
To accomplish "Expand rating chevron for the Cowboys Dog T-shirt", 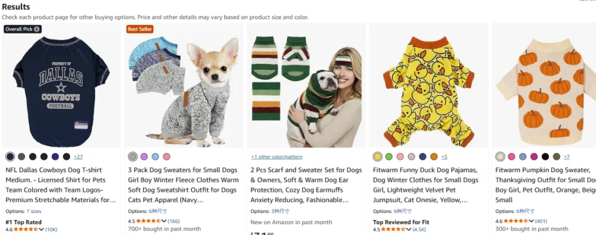I will tap(41, 229).
